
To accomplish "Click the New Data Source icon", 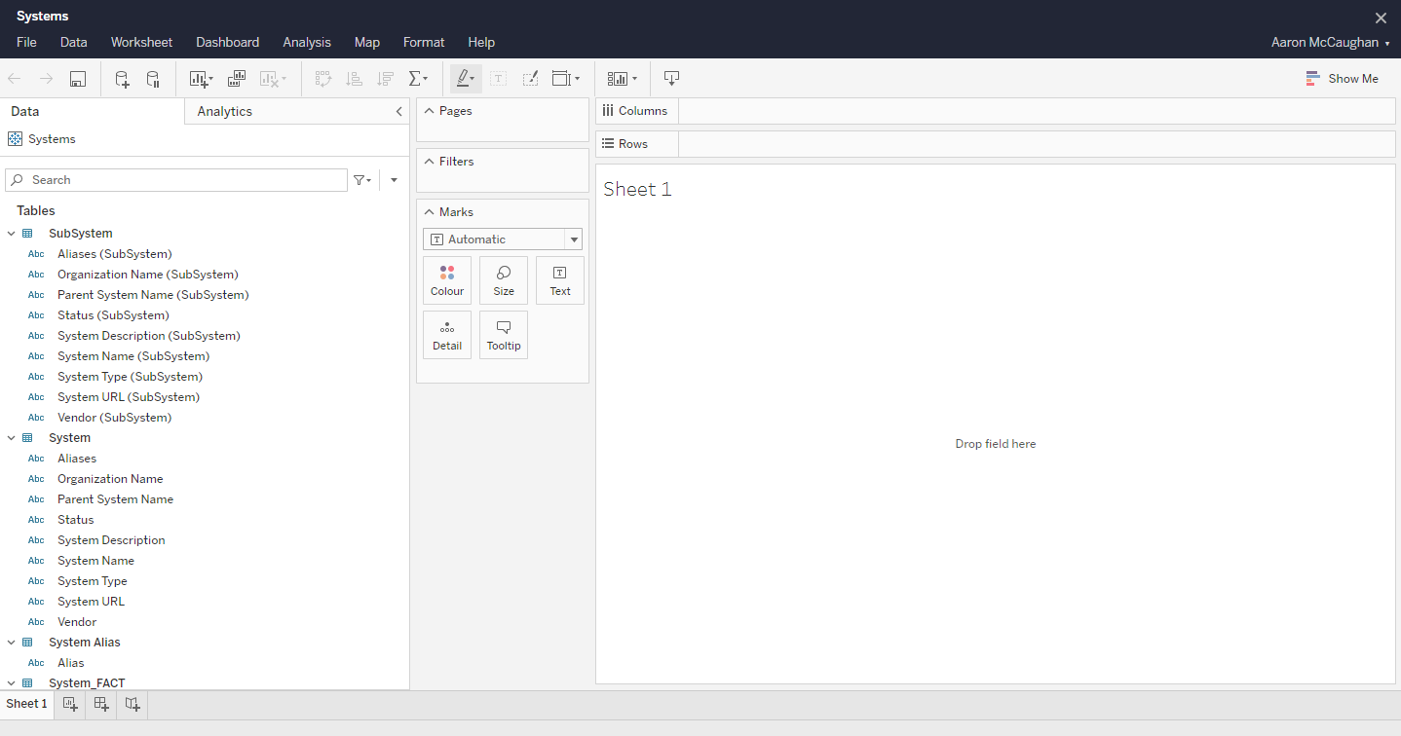I will pos(122,79).
